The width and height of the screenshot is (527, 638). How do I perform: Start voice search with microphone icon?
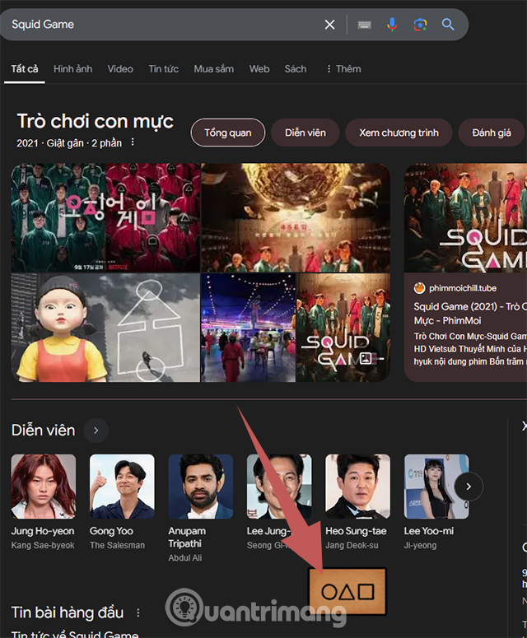392,25
